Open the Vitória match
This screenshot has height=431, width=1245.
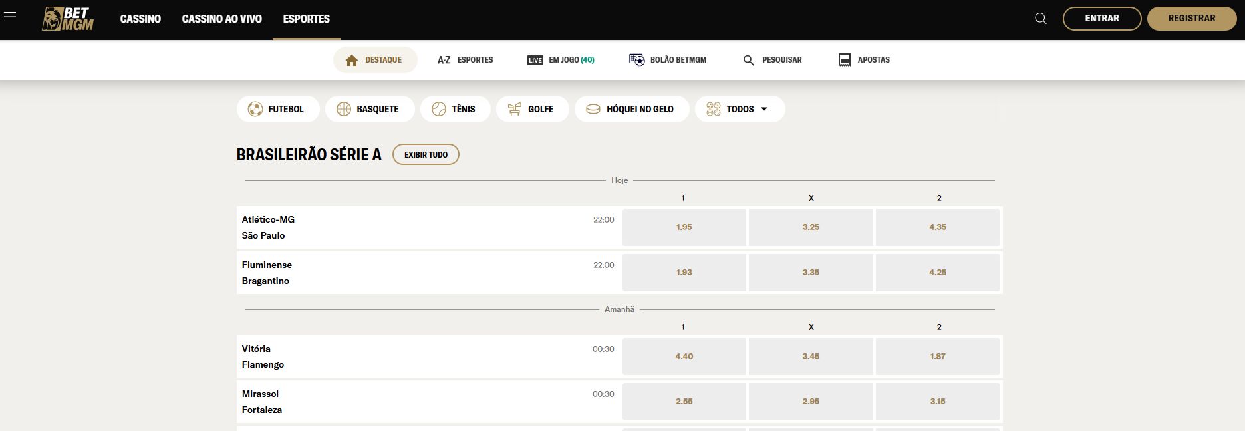pos(428,357)
